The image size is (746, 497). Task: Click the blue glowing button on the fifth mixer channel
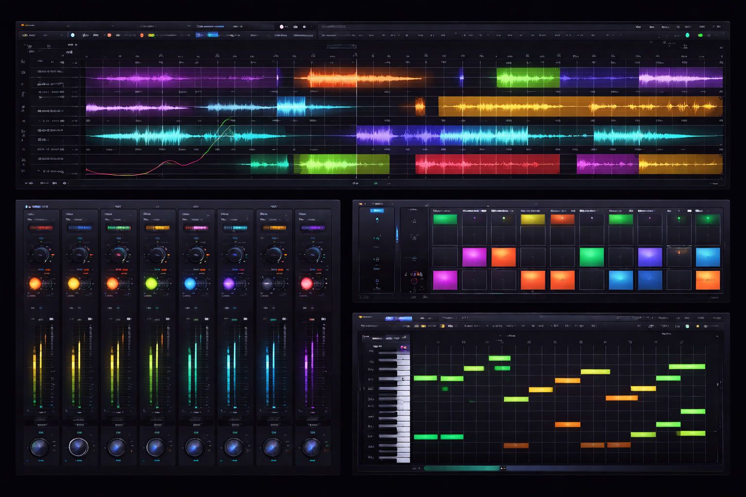(190, 283)
